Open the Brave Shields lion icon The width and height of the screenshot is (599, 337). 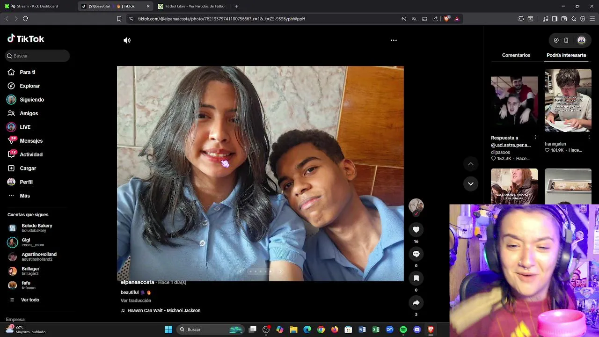click(446, 19)
